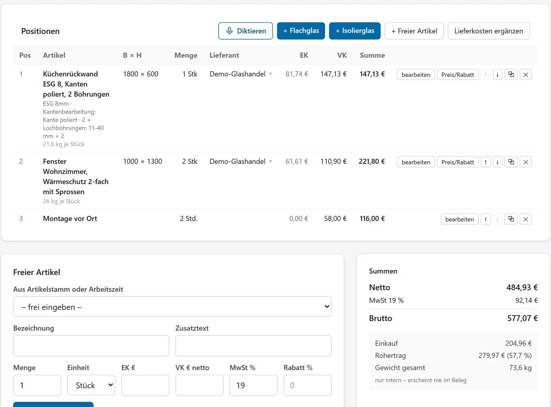Click the Brutto total '577,07 €'

[522, 318]
